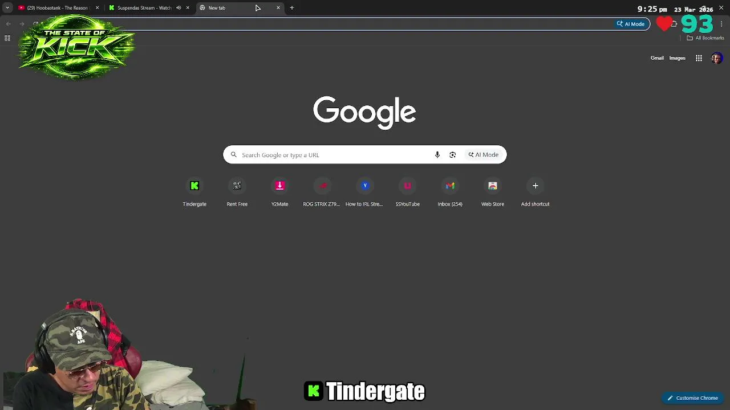Viewport: 730px width, 410px height.
Task: Open a new tab with plus button
Action: click(291, 8)
